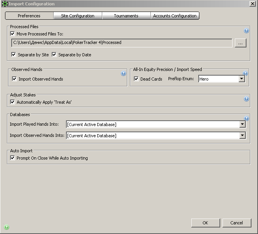Open Accounts Configuration tab
The height and width of the screenshot is (234, 258).
coord(175,16)
